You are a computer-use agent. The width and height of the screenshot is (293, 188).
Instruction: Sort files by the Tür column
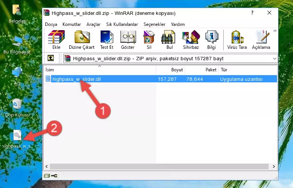248,70
